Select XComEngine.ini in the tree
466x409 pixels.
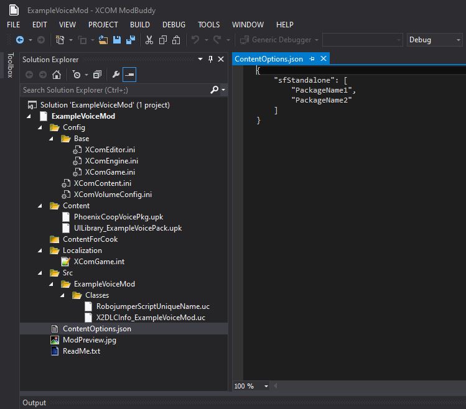[111, 161]
